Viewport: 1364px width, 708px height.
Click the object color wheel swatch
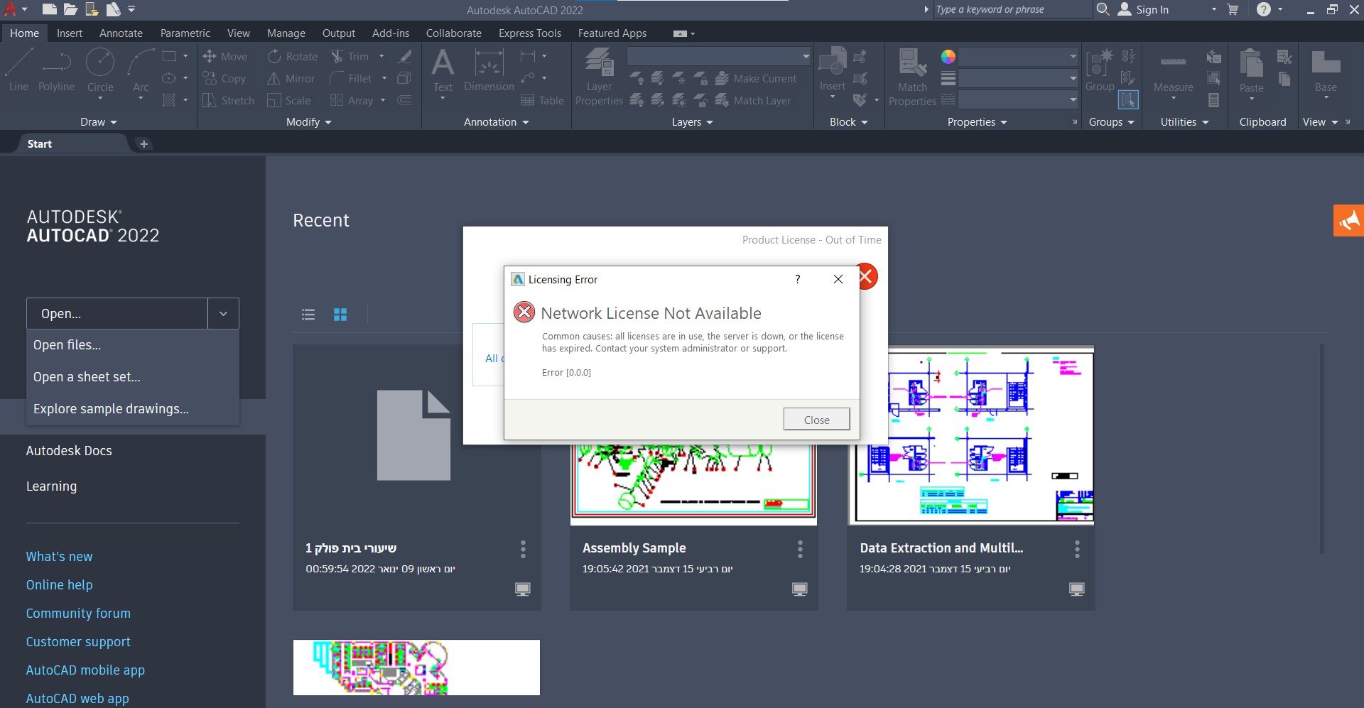948,57
